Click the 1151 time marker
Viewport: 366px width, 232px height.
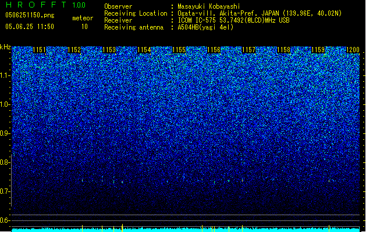click(39, 50)
